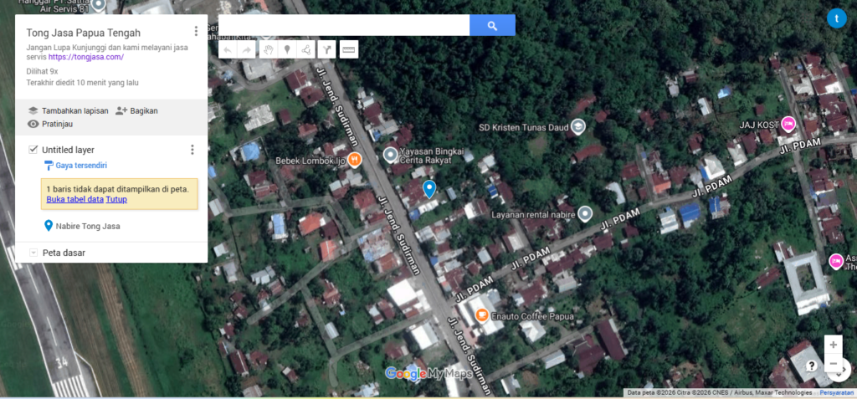Click the blue Nabire Tong Jasa map pin
857x399 pixels.
(x=429, y=189)
